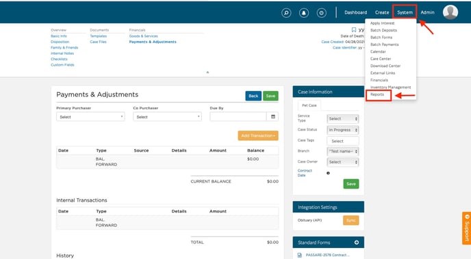Open Payments & Adjustments link

coord(153,42)
